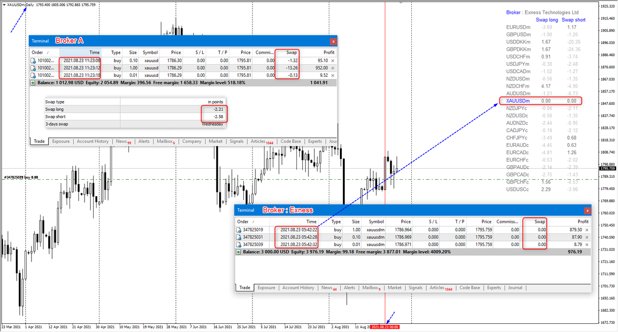This screenshot has width=618, height=332.
Task: Click the order icon of Exness order 347825019
Action: tap(239, 230)
